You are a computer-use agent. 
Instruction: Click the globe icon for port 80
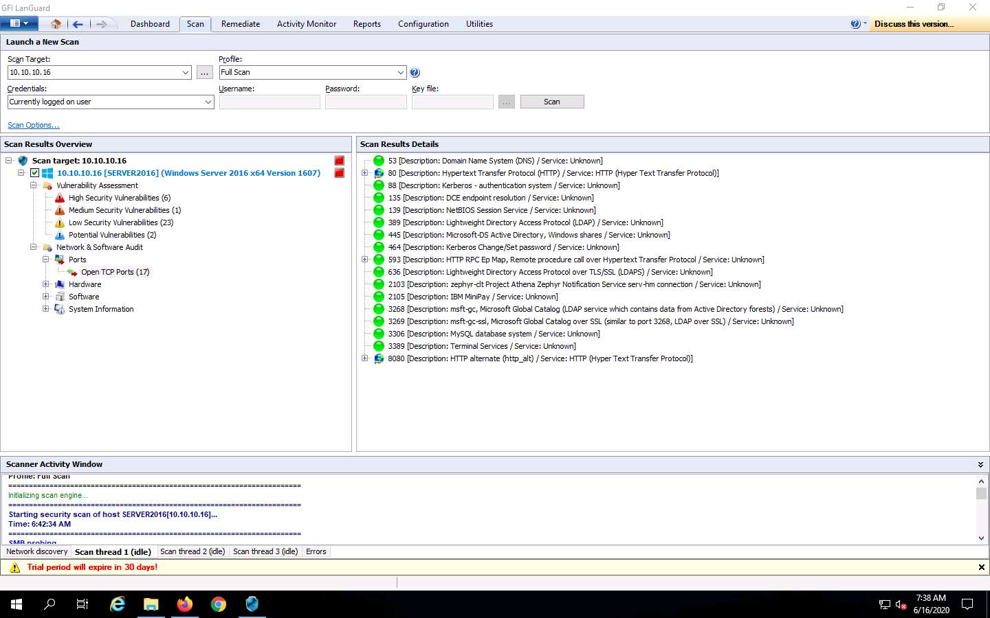tap(379, 173)
